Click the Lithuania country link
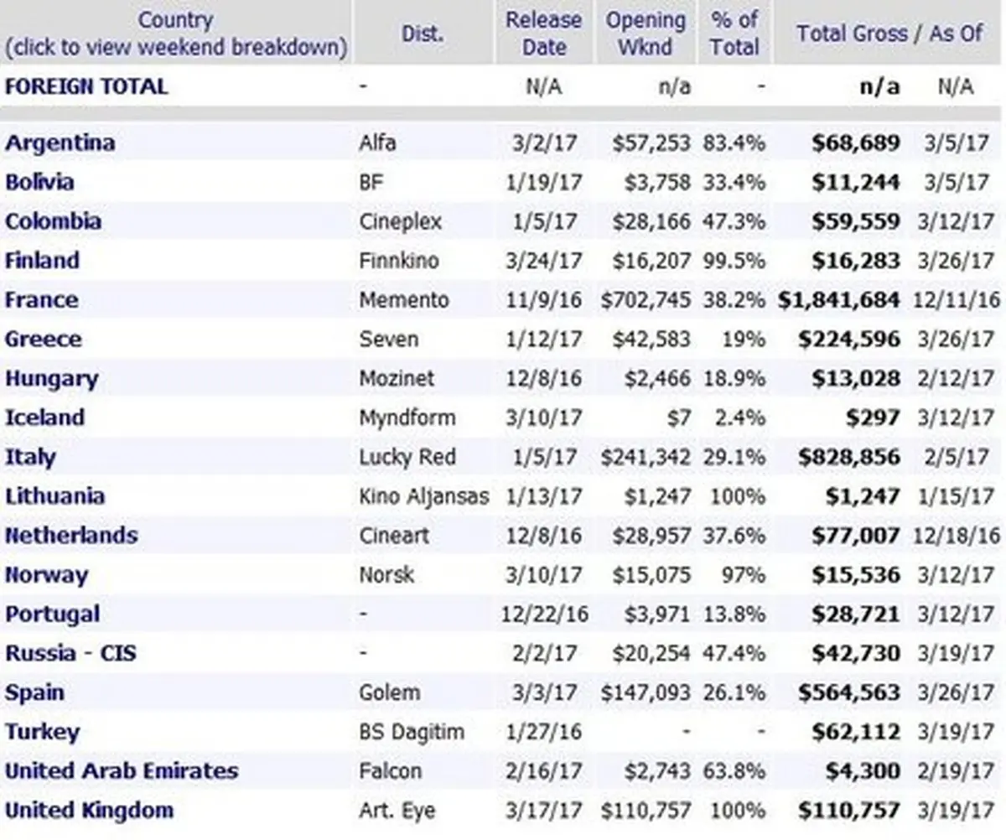Image resolution: width=1006 pixels, height=840 pixels. pos(54,496)
